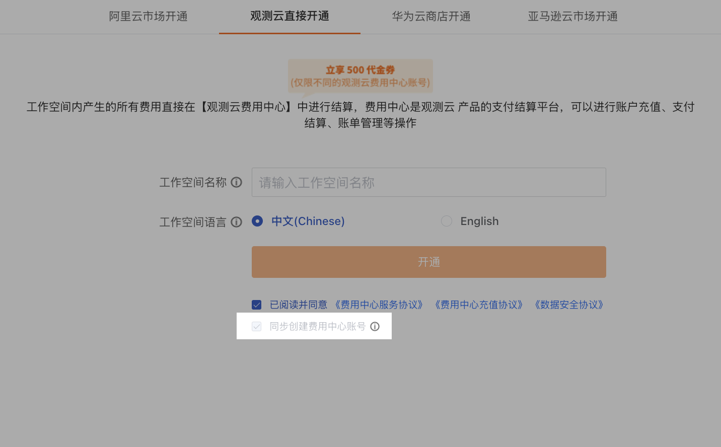The image size is (721, 447).
Task: Open the 华为云商店开通 tab
Action: click(x=431, y=17)
